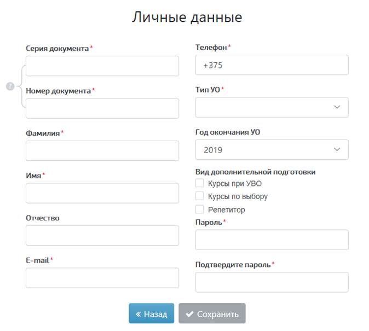Click into the Номер документа field
This screenshot has width=369, height=331.
[102, 108]
